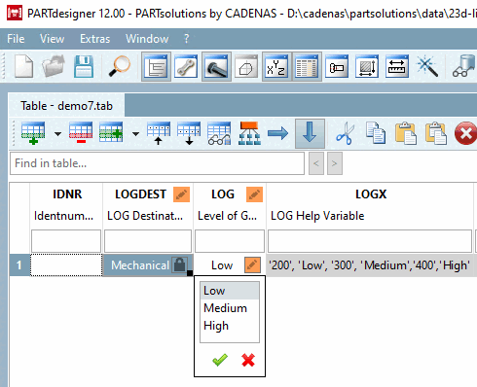Cancel selection with red X in popup
477x387 pixels.
tap(248, 360)
